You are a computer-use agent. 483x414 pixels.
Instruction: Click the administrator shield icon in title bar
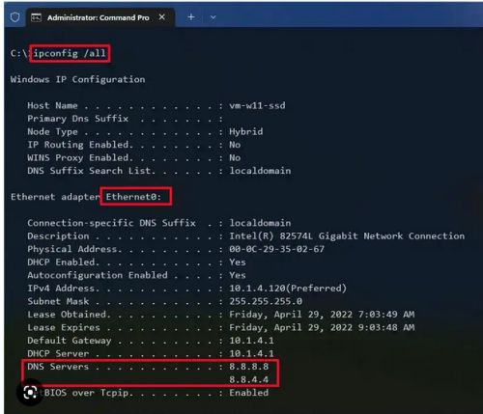pos(14,17)
